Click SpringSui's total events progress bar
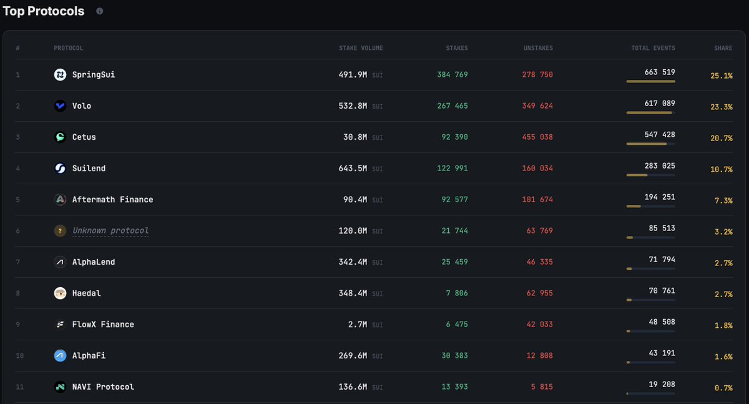This screenshot has height=404, width=749. pos(651,81)
